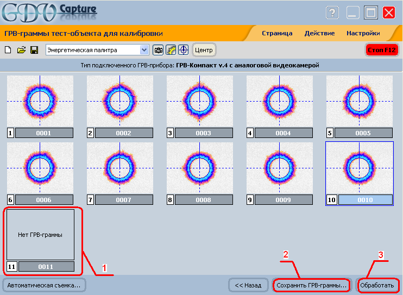Open the Действие menu
The width and height of the screenshot is (403, 295).
pos(319,33)
